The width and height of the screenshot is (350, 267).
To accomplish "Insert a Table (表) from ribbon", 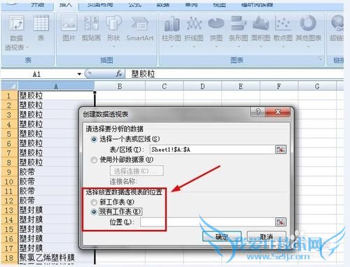I will pyautogui.click(x=41, y=29).
